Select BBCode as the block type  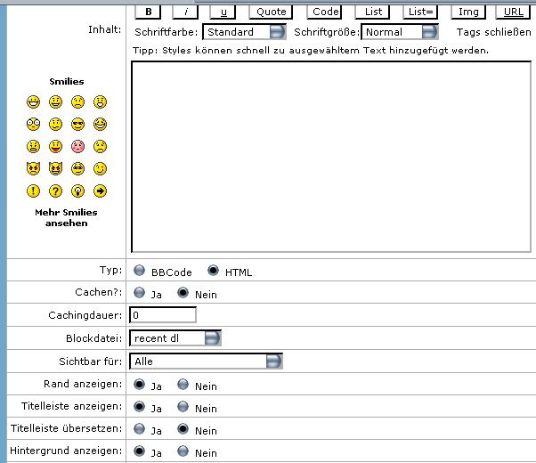pyautogui.click(x=140, y=271)
